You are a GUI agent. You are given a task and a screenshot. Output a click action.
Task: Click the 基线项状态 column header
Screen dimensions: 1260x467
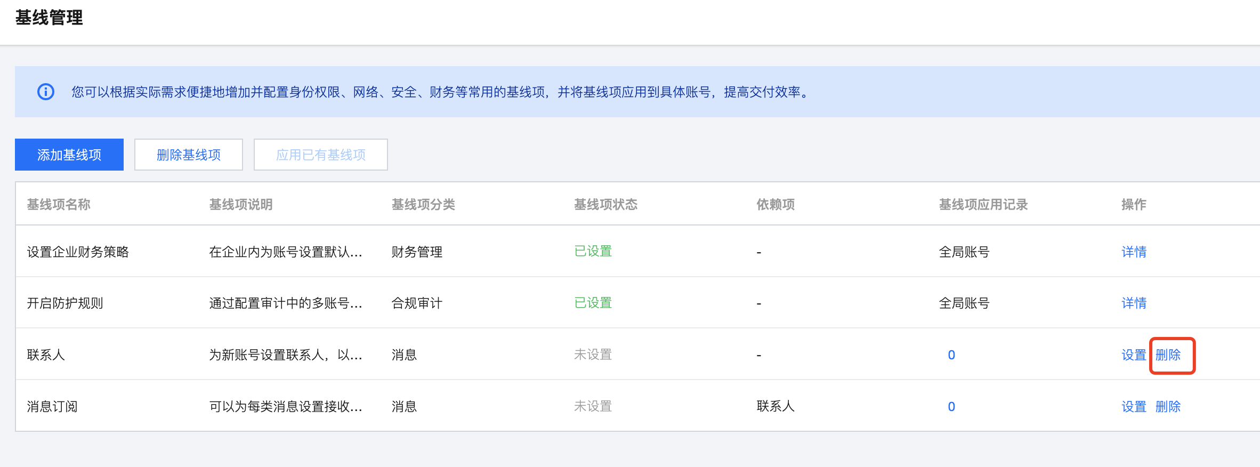click(x=605, y=204)
